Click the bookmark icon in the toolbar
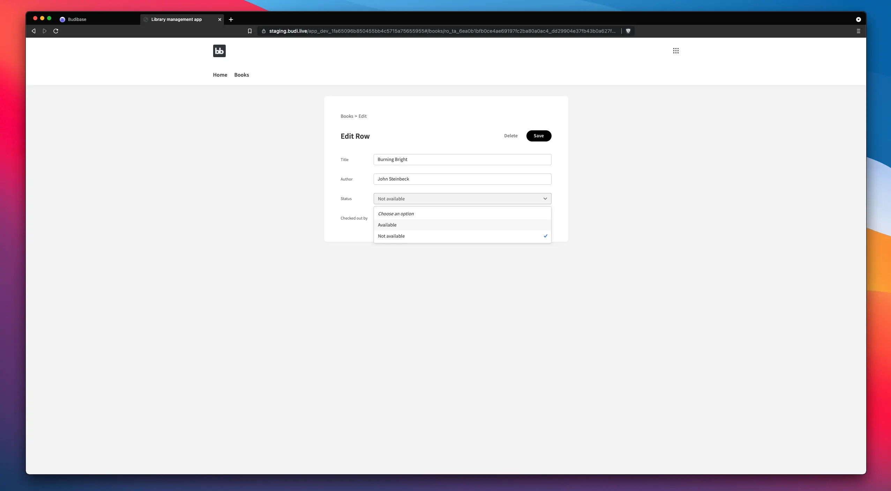Viewport: 891px width, 491px height. 249,31
